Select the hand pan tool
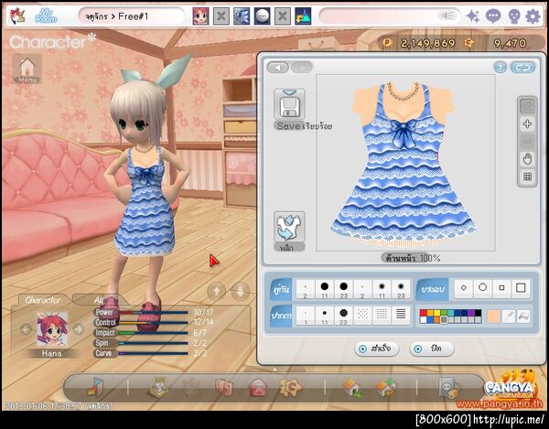The height and width of the screenshot is (429, 549). point(527,159)
